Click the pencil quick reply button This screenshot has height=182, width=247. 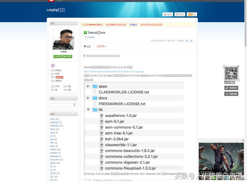(x=231, y=88)
